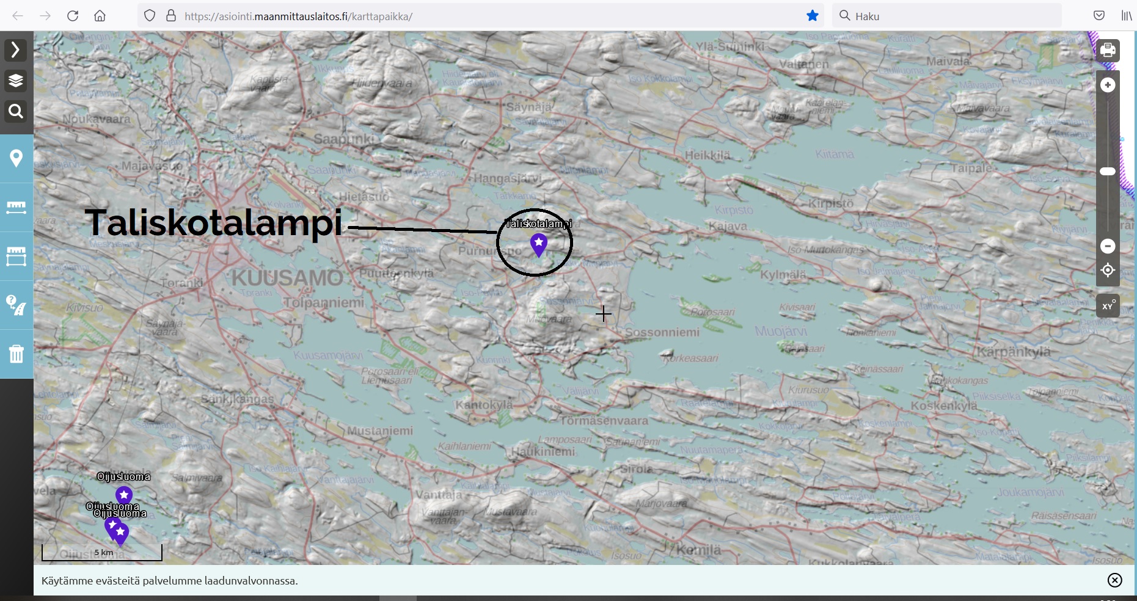Toggle the bookmark star for this page

tap(813, 16)
